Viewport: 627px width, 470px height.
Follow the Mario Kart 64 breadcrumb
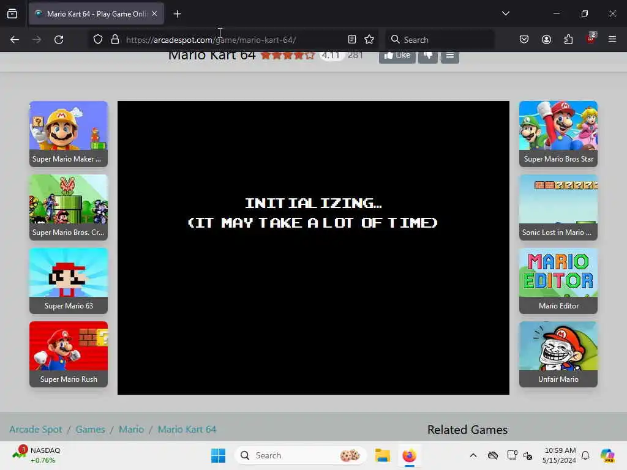pyautogui.click(x=187, y=429)
